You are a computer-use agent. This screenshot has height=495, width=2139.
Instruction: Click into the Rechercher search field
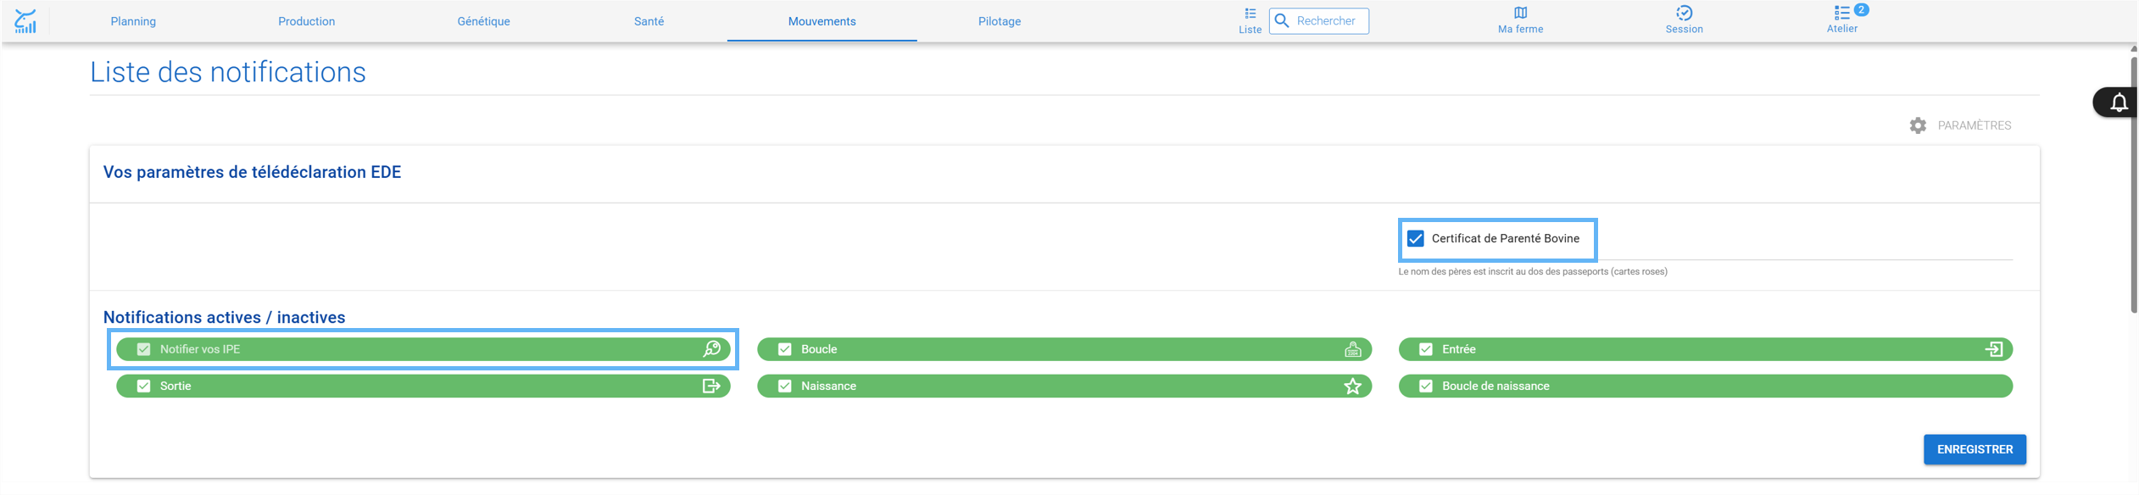1319,20
